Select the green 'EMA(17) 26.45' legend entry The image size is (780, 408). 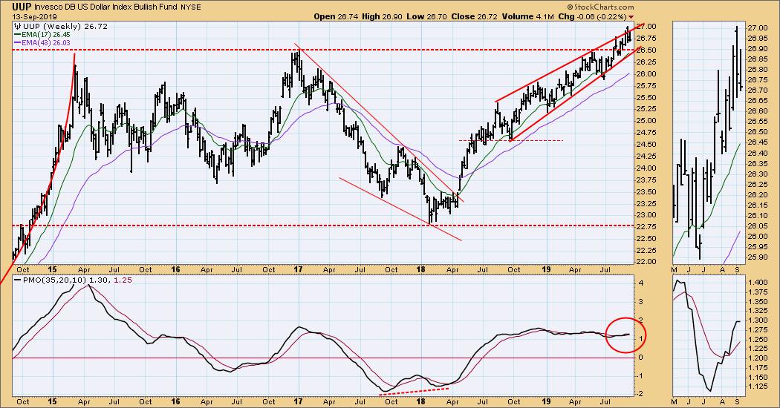(x=42, y=35)
